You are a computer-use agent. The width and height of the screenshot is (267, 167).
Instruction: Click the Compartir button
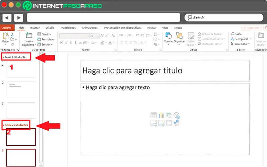click(x=252, y=28)
